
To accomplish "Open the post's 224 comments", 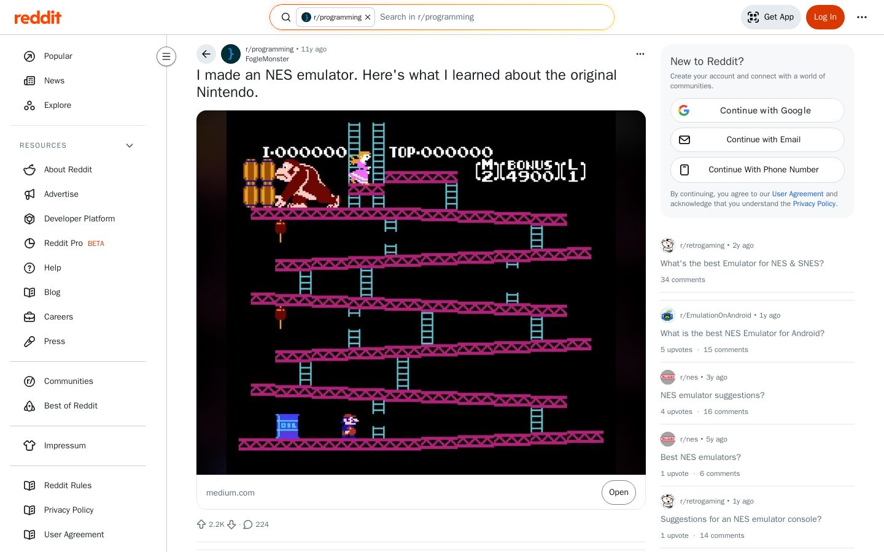I will click(x=256, y=524).
